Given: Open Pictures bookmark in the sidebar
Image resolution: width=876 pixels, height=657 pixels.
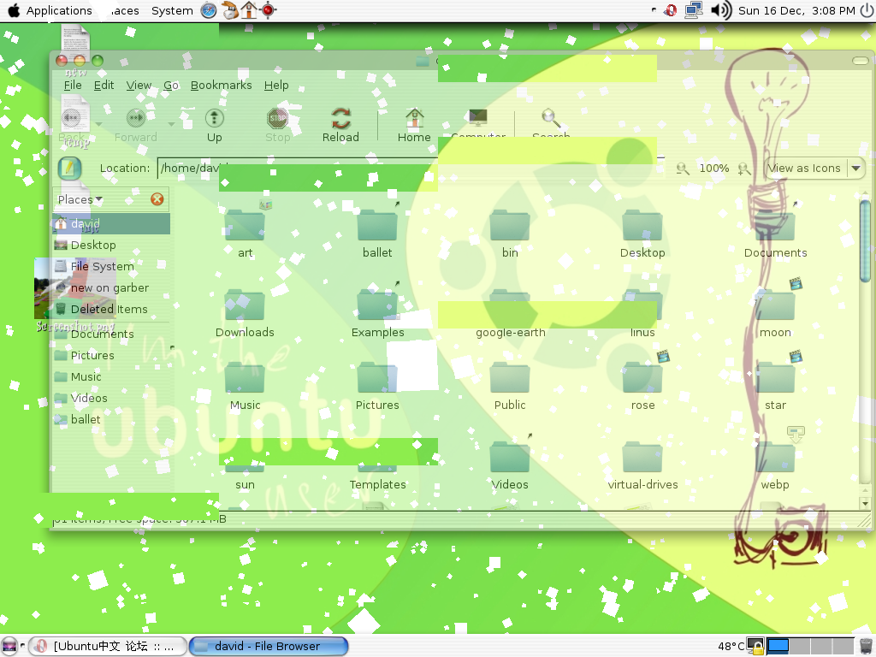Looking at the screenshot, I should click(111, 355).
